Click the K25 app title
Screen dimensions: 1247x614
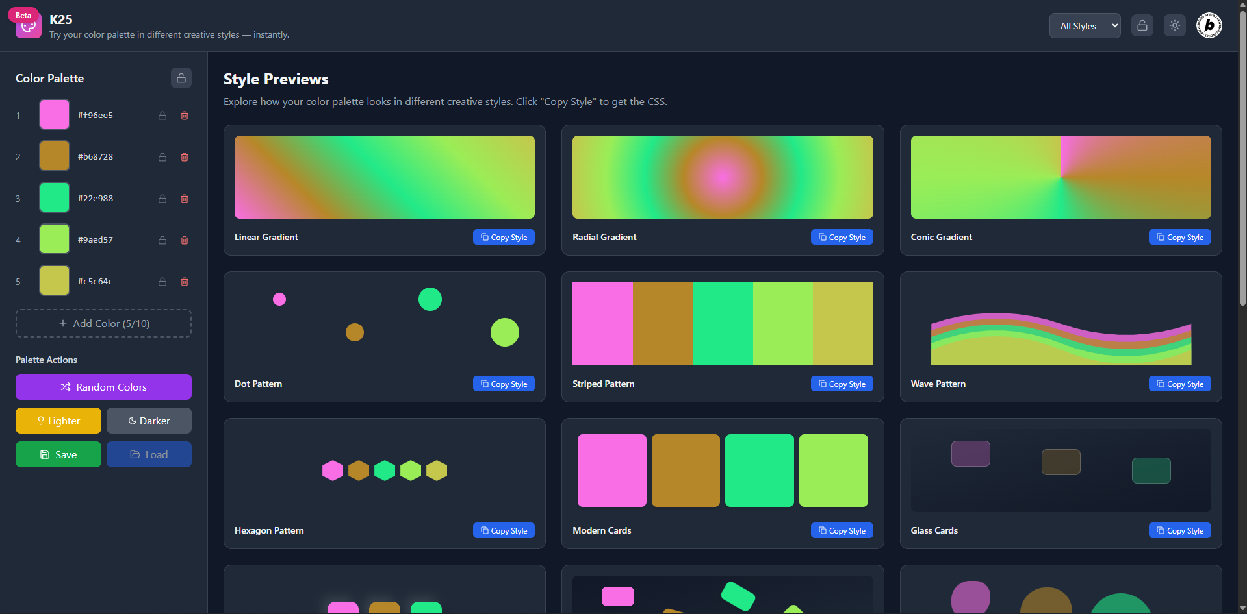[61, 19]
